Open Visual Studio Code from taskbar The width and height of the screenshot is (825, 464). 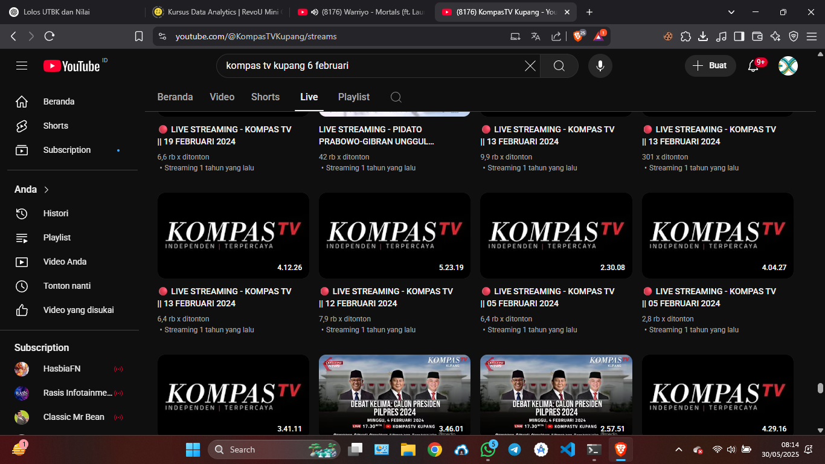point(567,449)
